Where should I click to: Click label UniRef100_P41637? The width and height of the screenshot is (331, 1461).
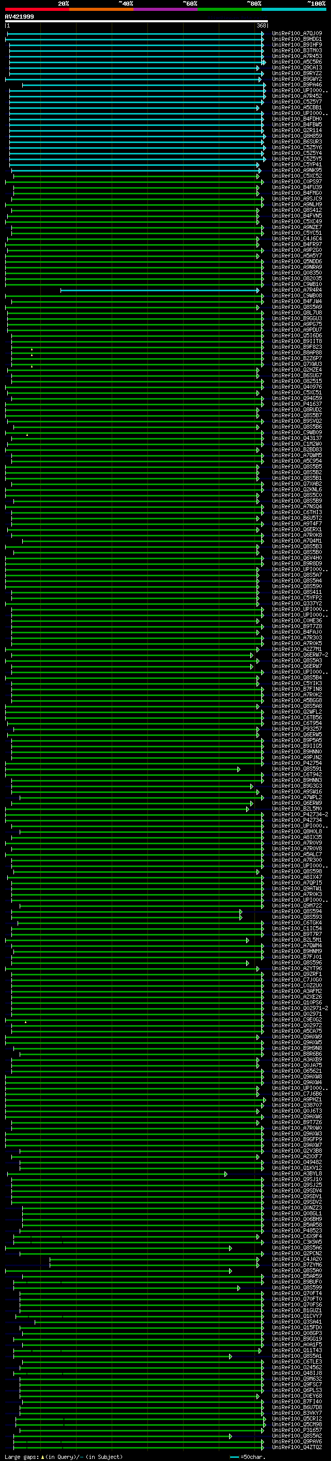296,404
